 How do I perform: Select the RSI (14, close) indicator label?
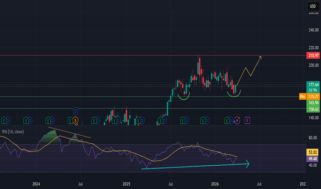[13, 132]
